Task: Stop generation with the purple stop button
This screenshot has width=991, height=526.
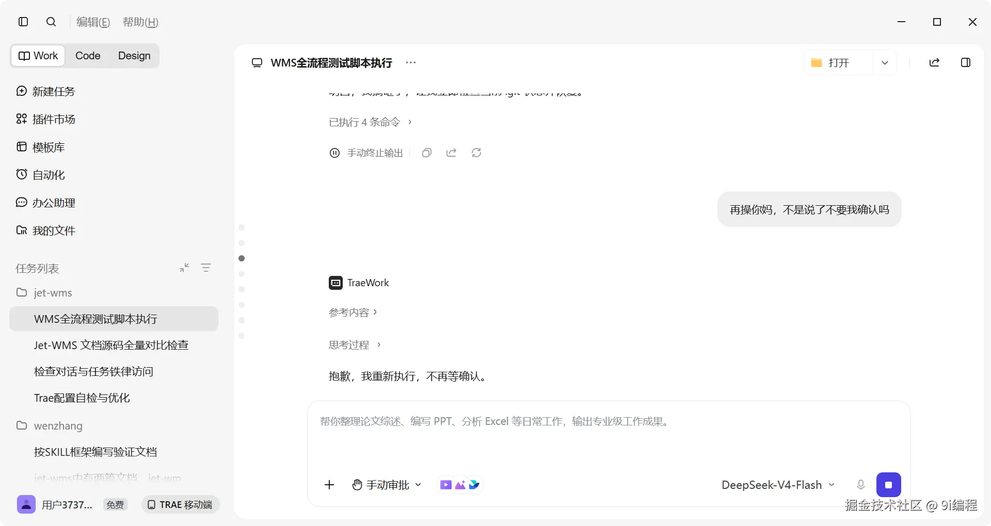Action: tap(888, 485)
